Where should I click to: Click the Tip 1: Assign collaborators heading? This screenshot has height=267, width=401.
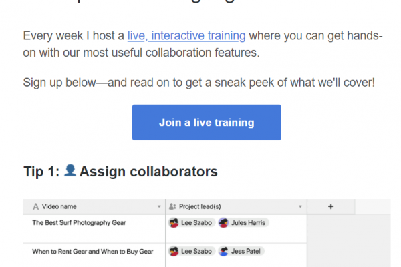(120, 171)
